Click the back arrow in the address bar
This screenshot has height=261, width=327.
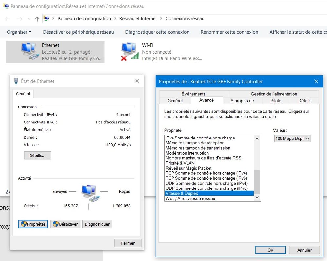coord(8,19)
